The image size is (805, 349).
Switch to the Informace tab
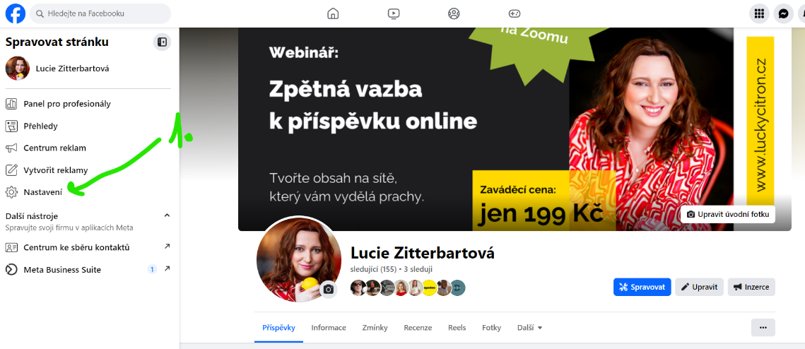tap(329, 327)
